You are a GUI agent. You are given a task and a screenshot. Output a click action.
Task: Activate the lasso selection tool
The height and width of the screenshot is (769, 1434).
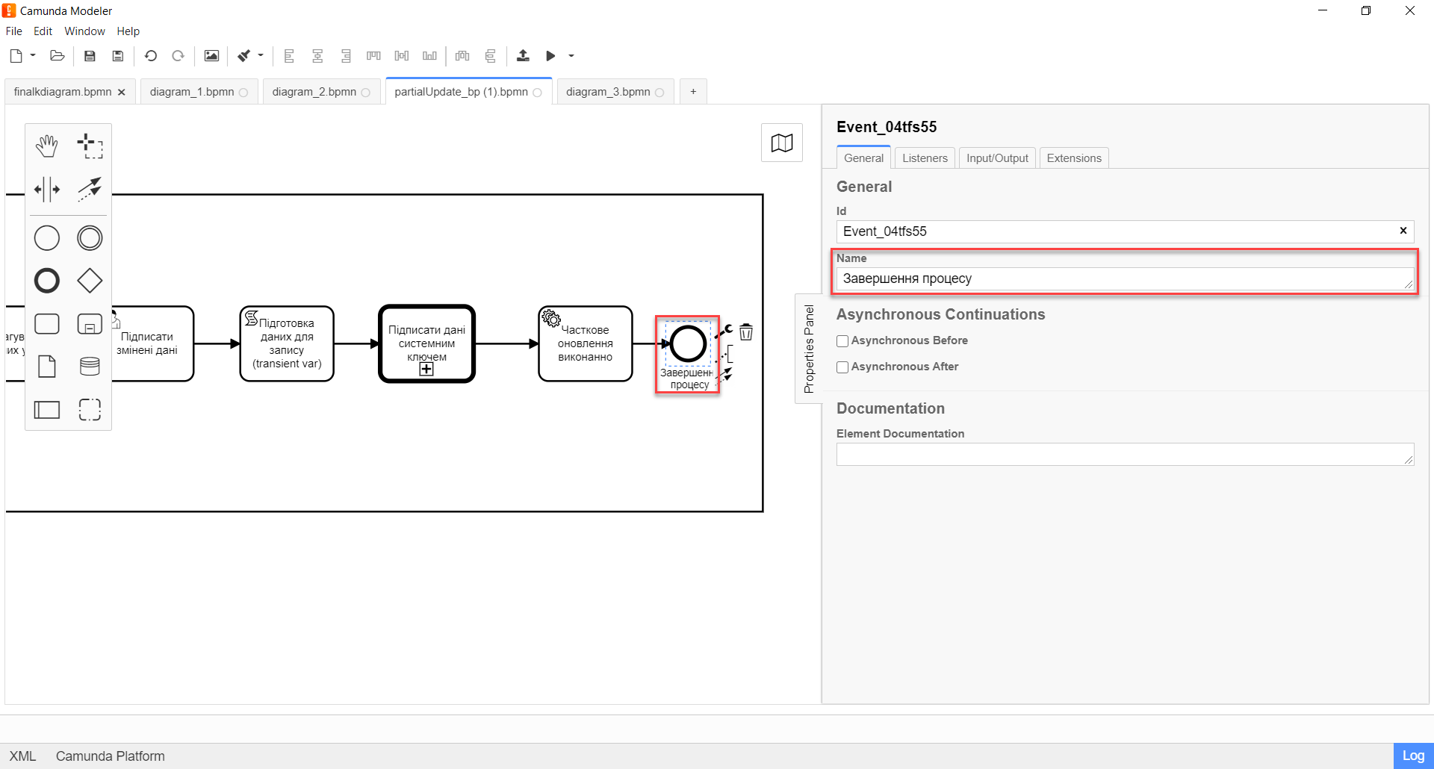(x=90, y=146)
